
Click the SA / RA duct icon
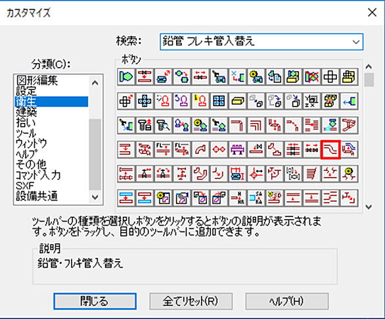(256, 198)
